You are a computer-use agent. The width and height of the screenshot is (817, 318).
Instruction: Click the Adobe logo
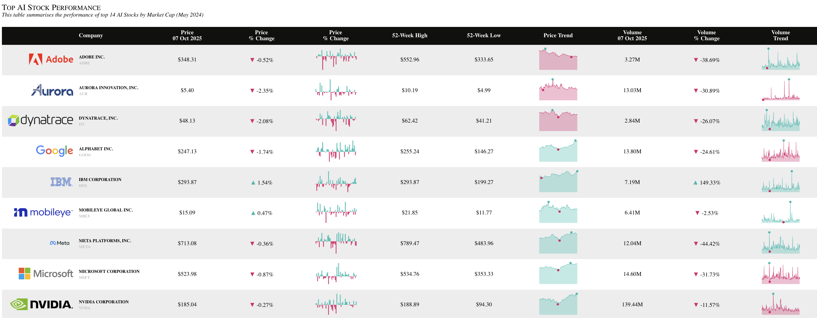[51, 59]
